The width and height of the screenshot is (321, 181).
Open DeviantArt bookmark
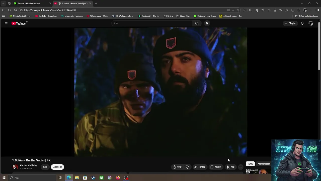(x=149, y=16)
